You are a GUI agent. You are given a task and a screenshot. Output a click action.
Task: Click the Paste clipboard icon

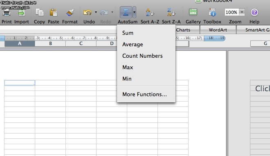(53, 12)
